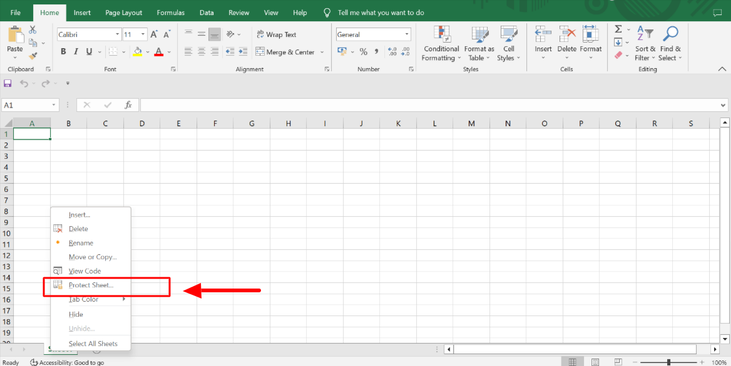731x366 pixels.
Task: Toggle Center horizontal alignment
Action: click(x=202, y=52)
